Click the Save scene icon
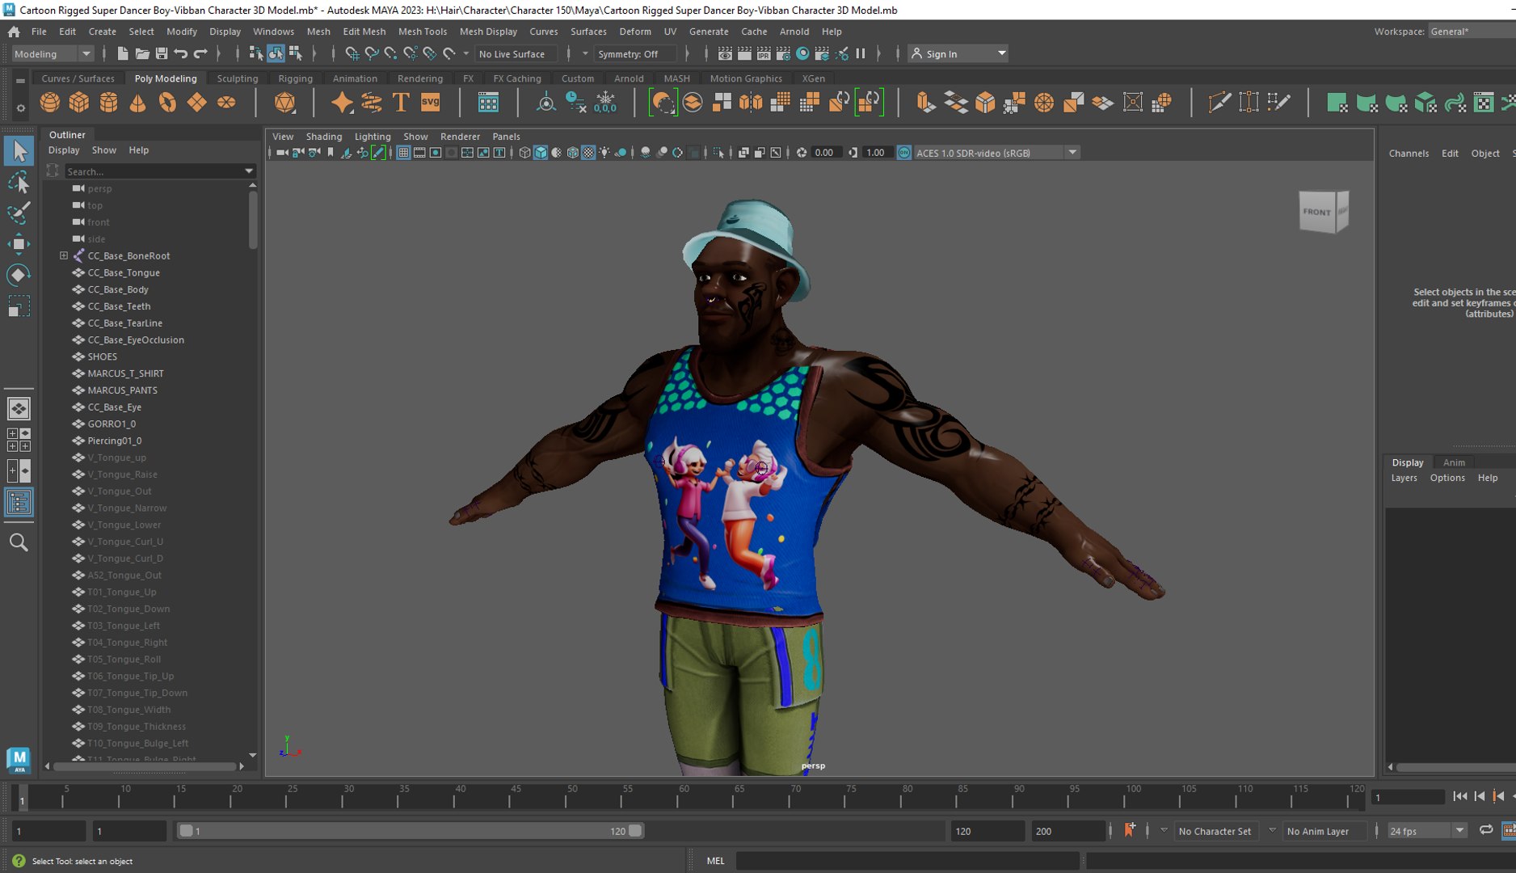Image resolution: width=1516 pixels, height=873 pixels. click(161, 53)
